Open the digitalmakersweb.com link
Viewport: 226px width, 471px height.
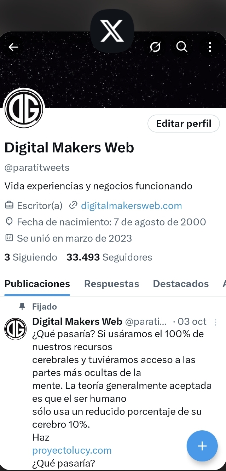131,205
